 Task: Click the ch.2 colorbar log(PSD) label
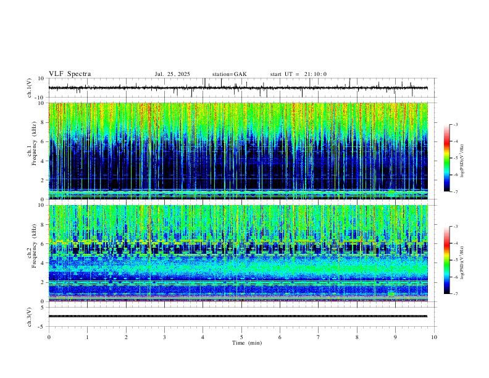[462, 262]
